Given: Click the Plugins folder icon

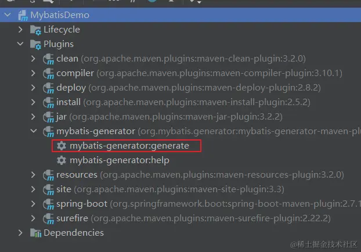Looking at the screenshot, I should (x=35, y=45).
